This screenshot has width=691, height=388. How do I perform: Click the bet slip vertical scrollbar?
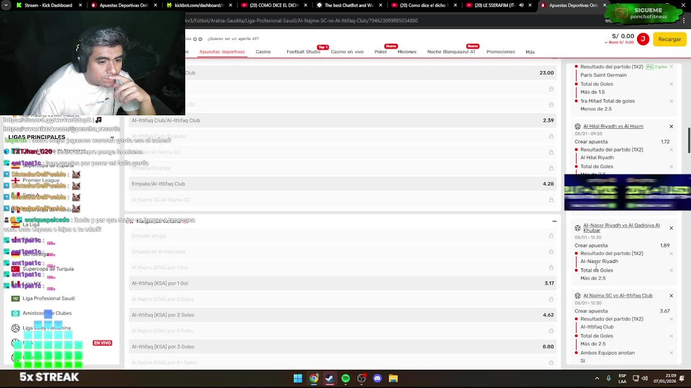coord(688,140)
